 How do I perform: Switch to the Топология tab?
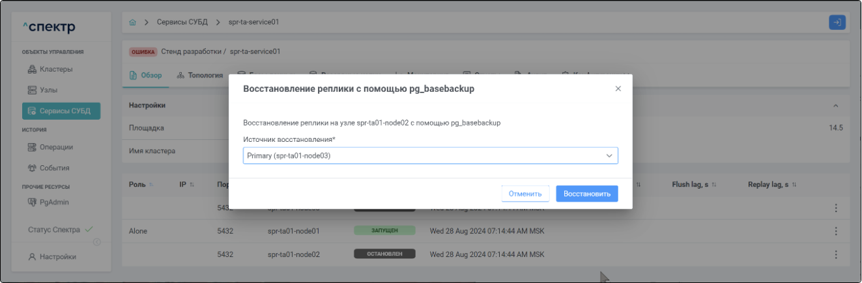(200, 75)
